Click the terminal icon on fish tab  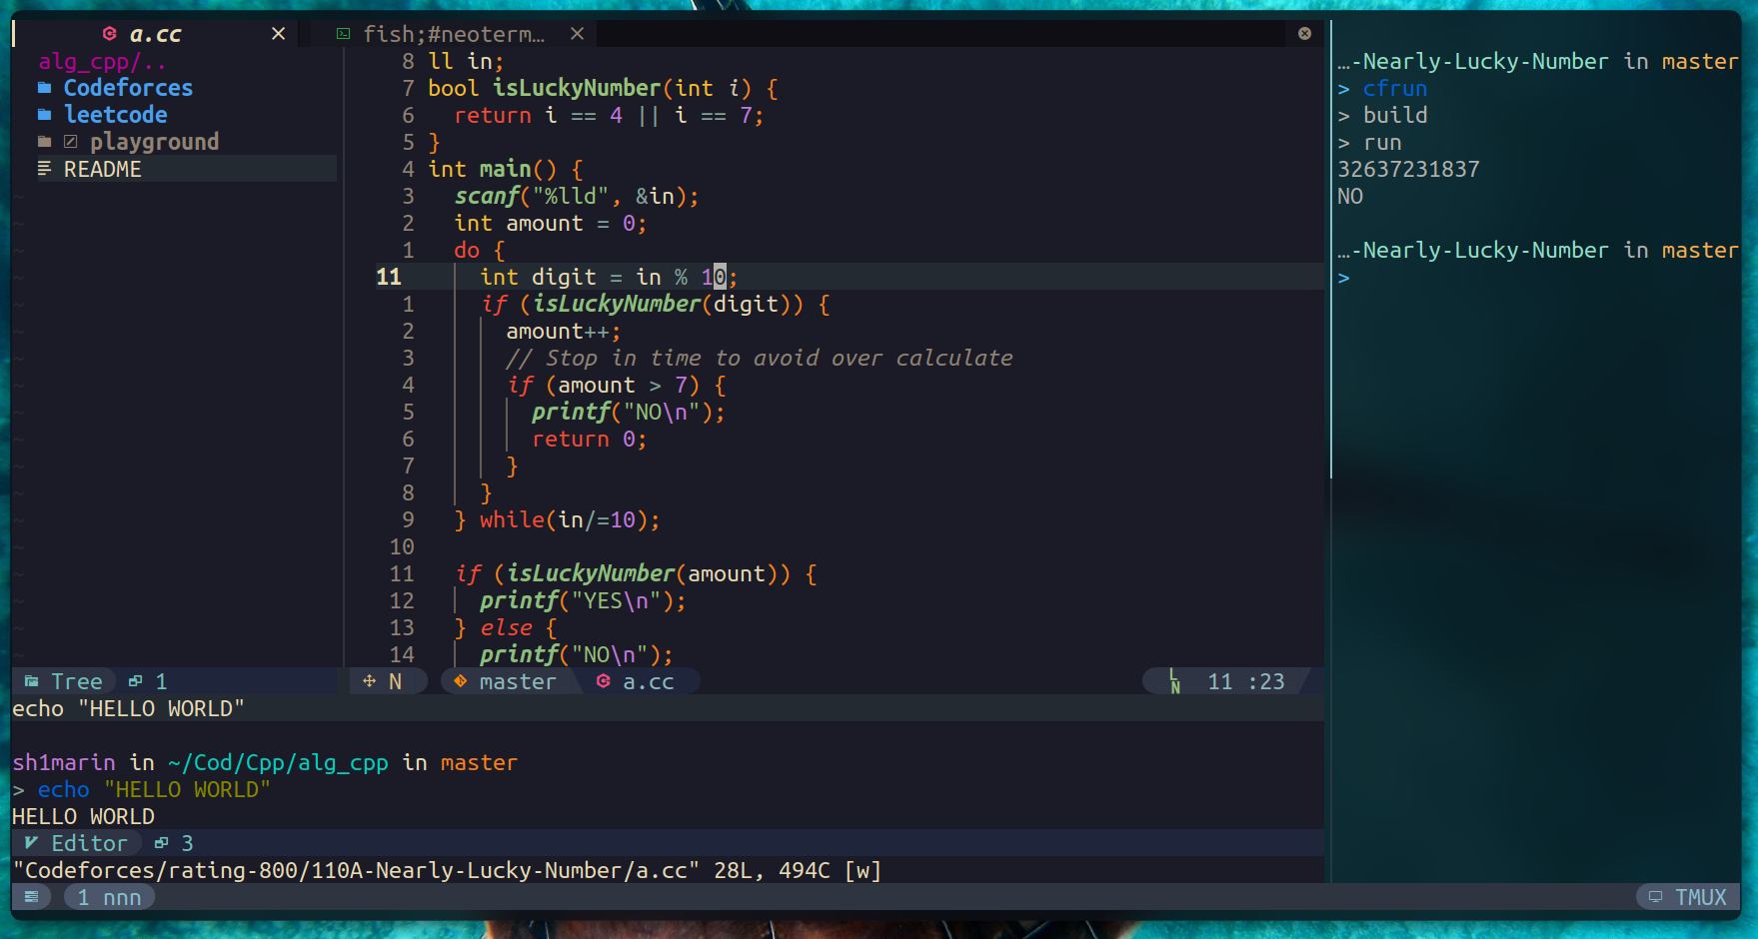coord(343,34)
